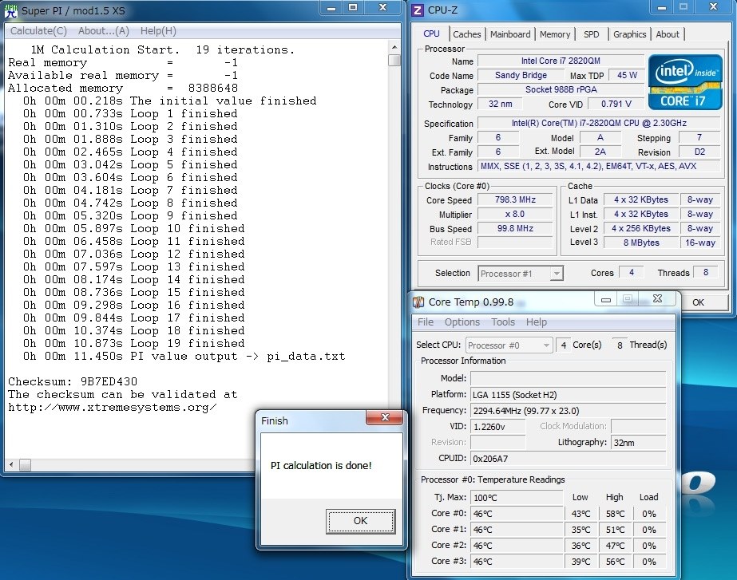
Task: Minimize the Super PI window
Action: click(331, 8)
